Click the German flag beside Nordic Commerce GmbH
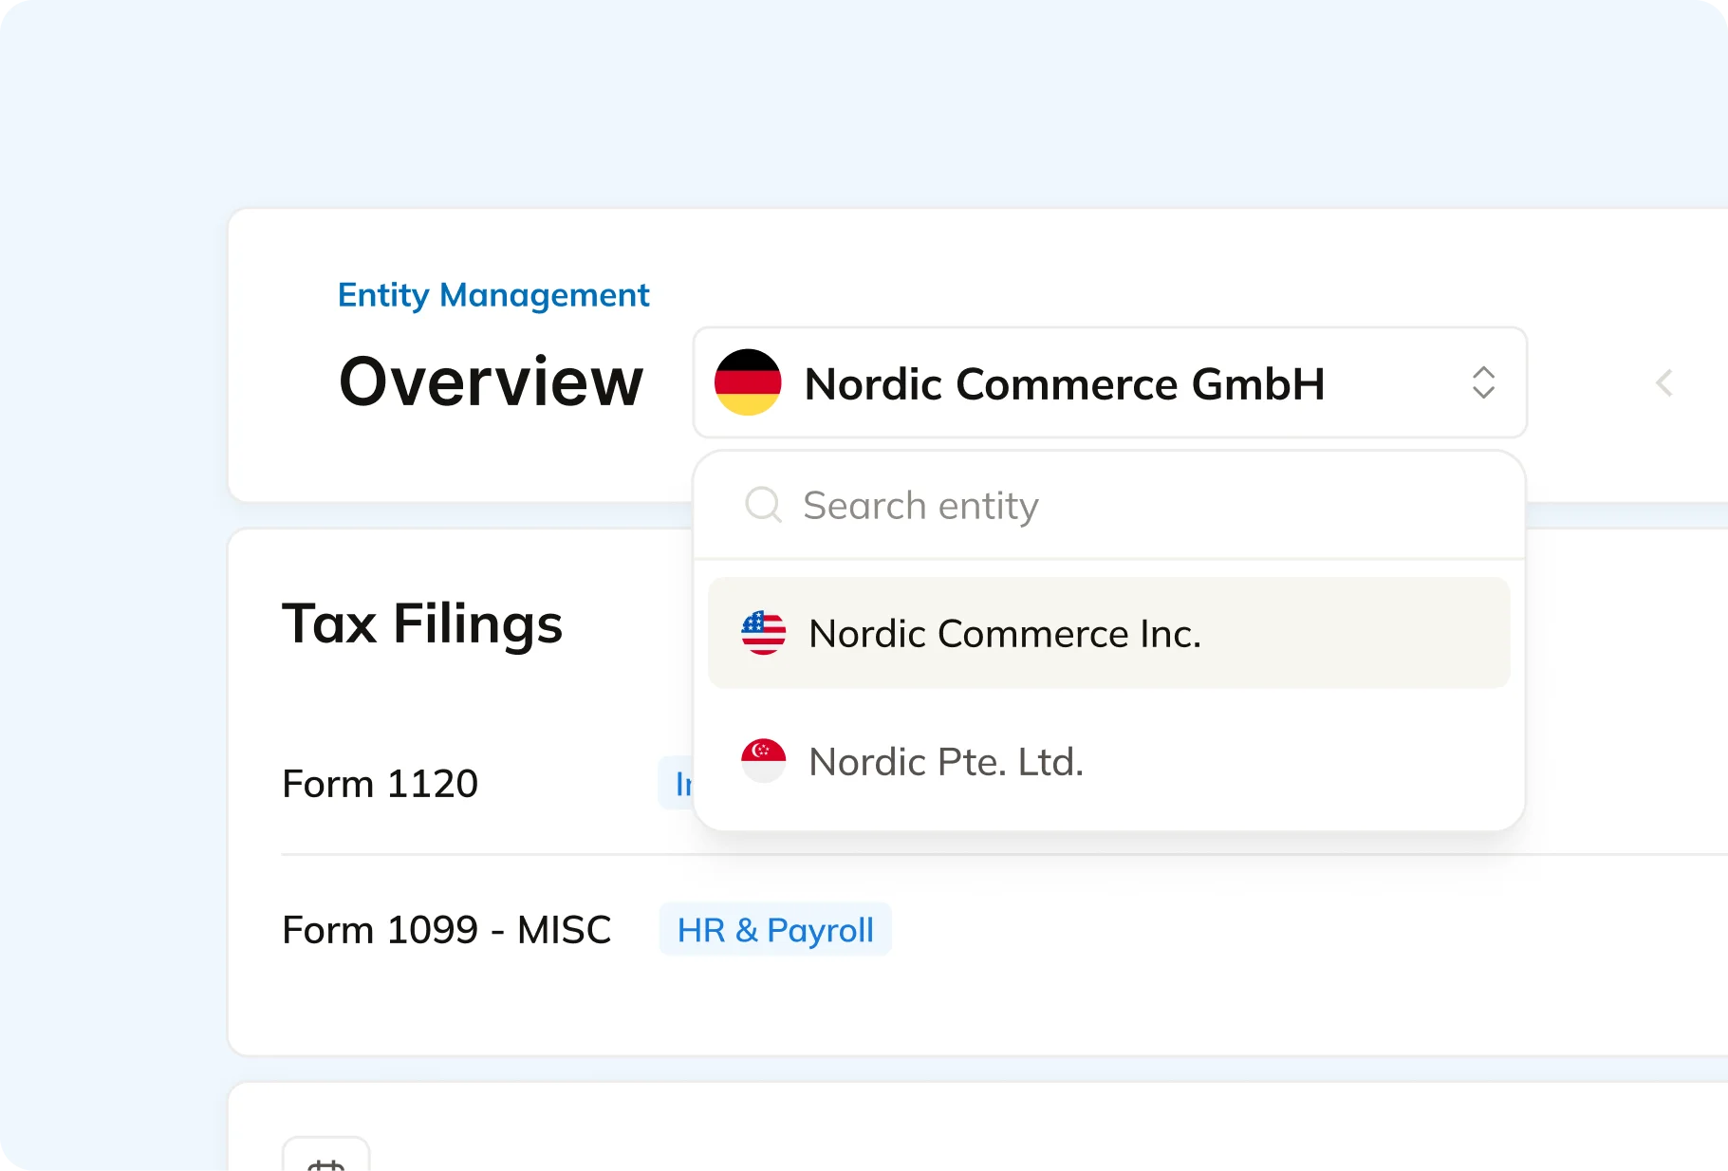1728x1171 pixels. tap(750, 383)
